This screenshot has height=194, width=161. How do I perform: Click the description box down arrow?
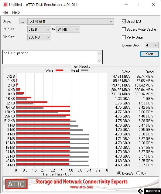coord(100,61)
